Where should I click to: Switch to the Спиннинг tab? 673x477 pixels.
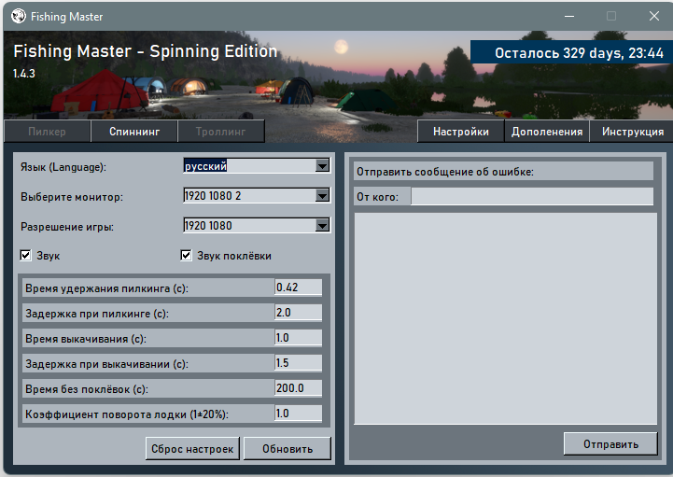134,132
